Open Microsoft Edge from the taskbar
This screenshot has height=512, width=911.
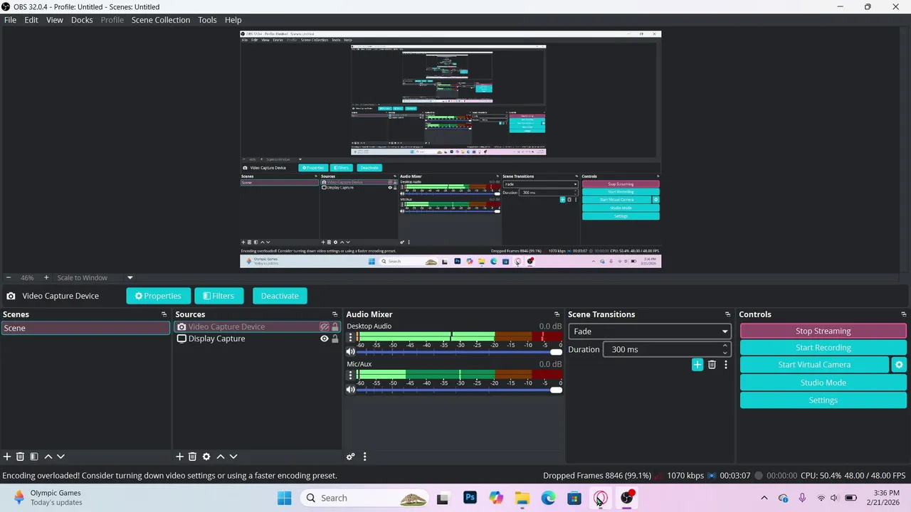point(548,498)
